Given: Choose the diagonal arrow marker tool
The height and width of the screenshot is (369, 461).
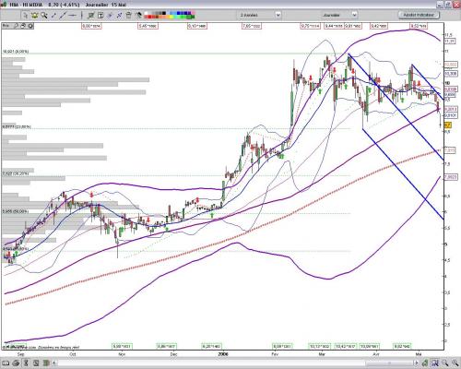Looking at the screenshot, I should click(119, 15).
